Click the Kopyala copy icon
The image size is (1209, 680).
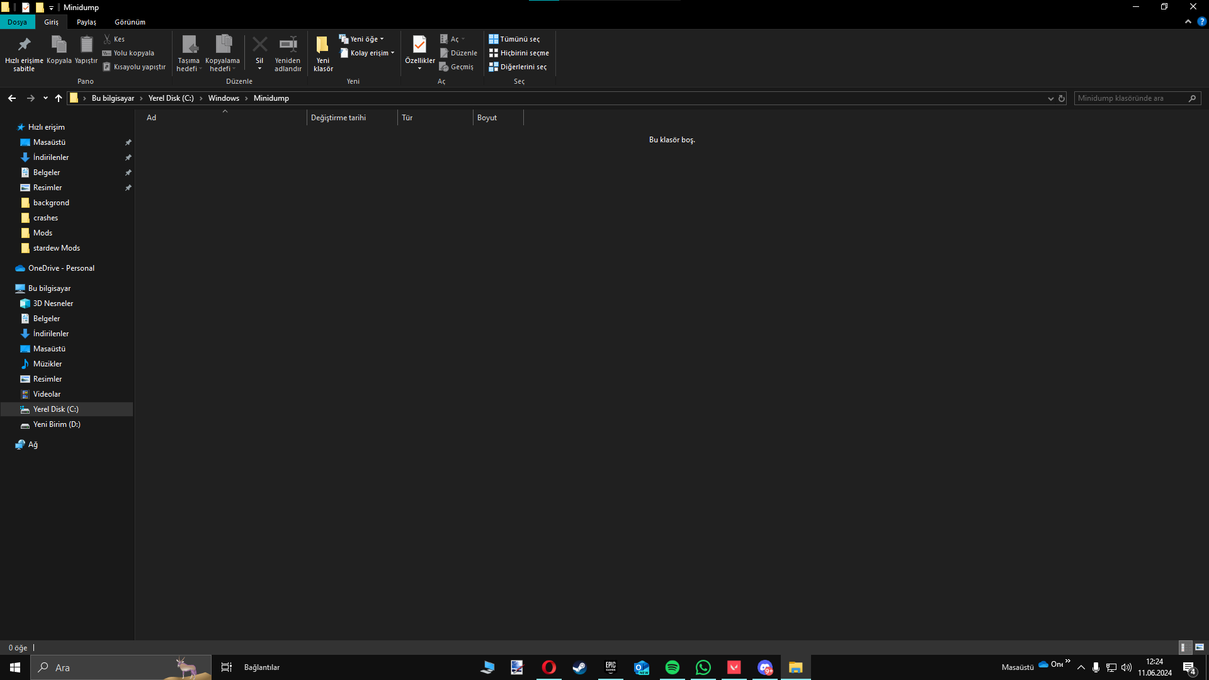point(59,45)
